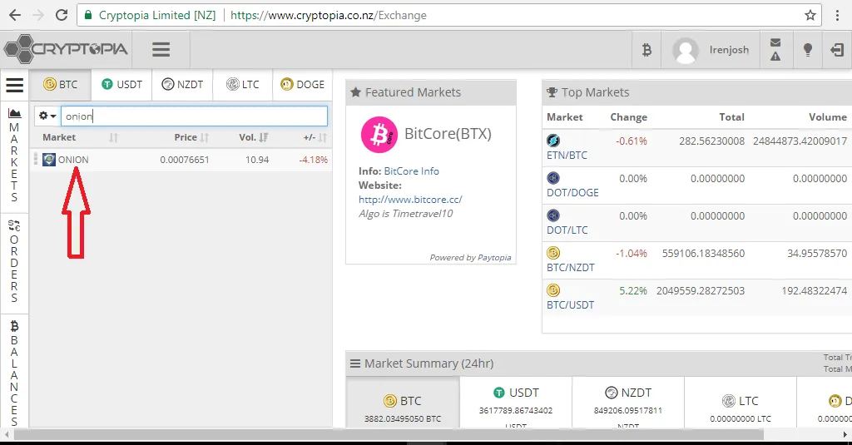
Task: Click the market search field containing onion
Action: click(x=194, y=116)
